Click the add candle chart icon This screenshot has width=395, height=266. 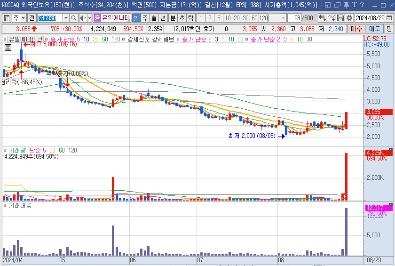[x=322, y=18]
